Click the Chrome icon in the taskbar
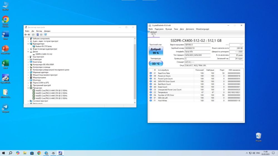 39,153
